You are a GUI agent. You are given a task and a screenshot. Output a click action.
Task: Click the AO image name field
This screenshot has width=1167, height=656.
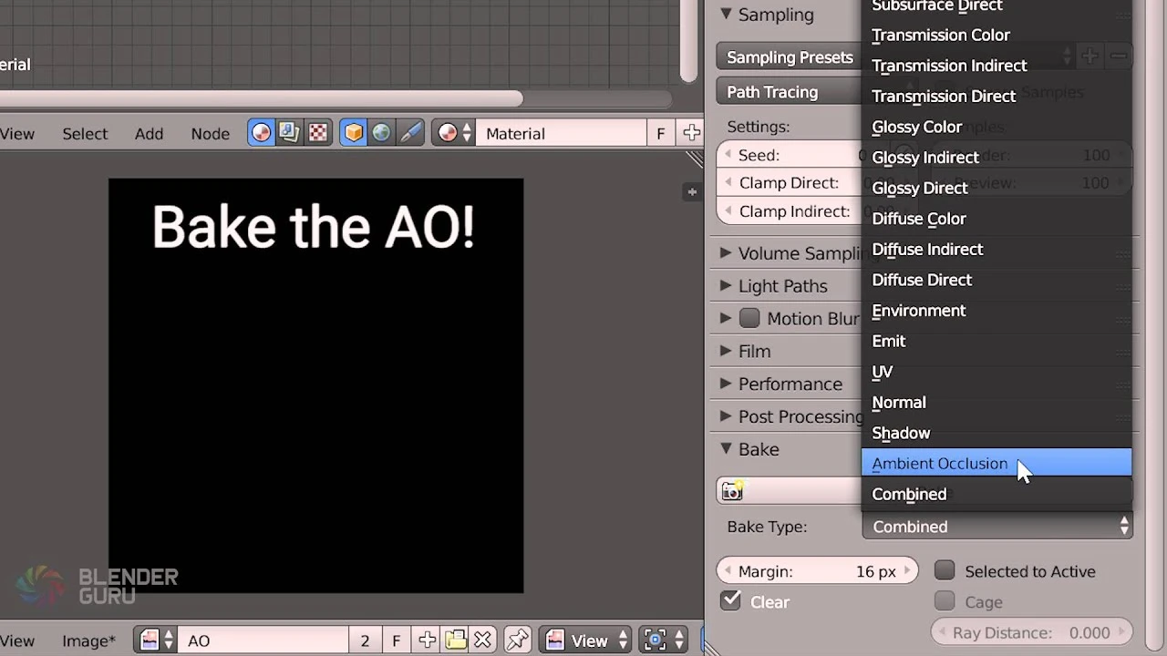(263, 641)
